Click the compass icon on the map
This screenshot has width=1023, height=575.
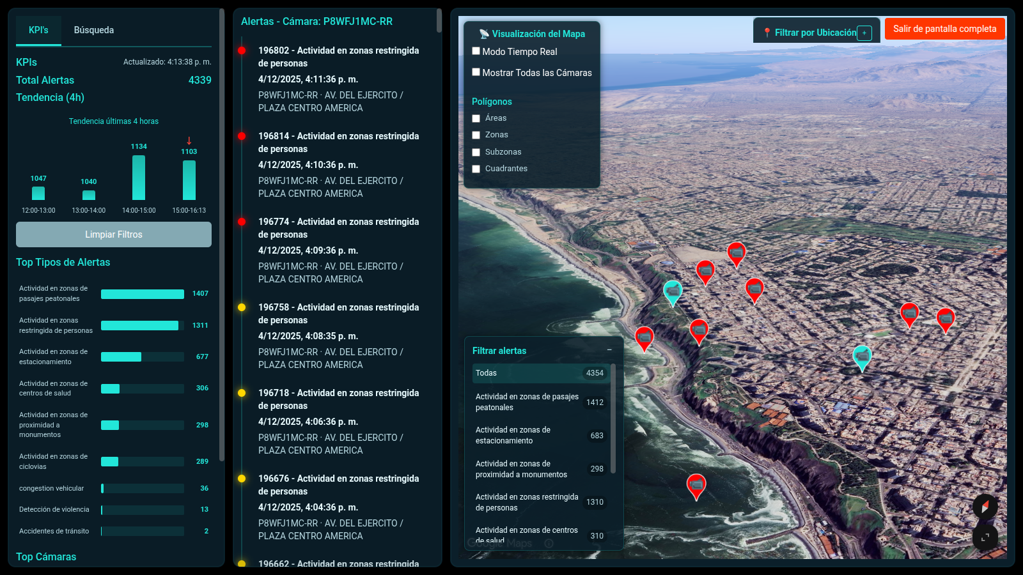click(985, 507)
